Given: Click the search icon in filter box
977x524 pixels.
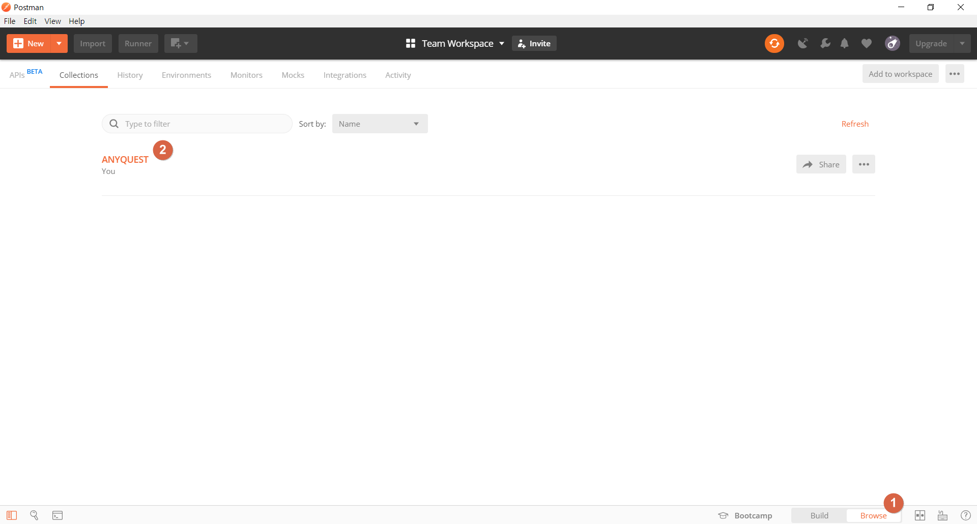Looking at the screenshot, I should [x=114, y=124].
